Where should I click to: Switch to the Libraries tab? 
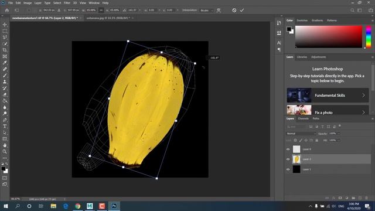302,57
